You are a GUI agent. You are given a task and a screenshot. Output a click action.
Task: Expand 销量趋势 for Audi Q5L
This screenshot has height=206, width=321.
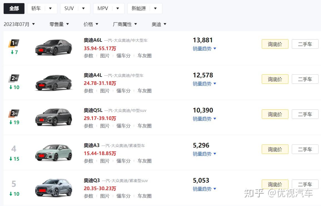click(x=204, y=119)
